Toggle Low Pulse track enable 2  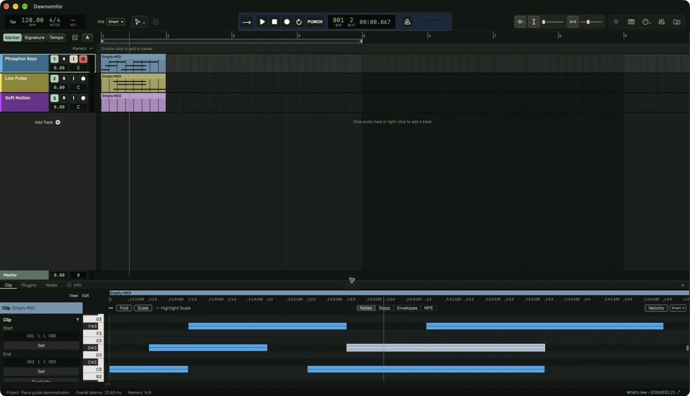pyautogui.click(x=54, y=79)
